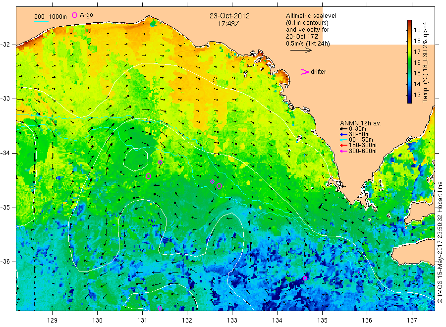Select the magenta 300-600m legend arrow
This screenshot has width=446, height=327.
pyautogui.click(x=343, y=151)
